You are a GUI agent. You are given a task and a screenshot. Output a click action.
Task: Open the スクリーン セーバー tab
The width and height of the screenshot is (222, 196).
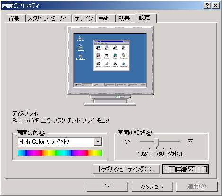49,18
